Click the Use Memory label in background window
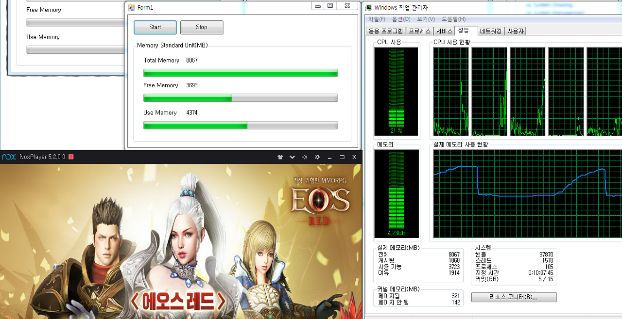622x319 pixels. coord(43,37)
